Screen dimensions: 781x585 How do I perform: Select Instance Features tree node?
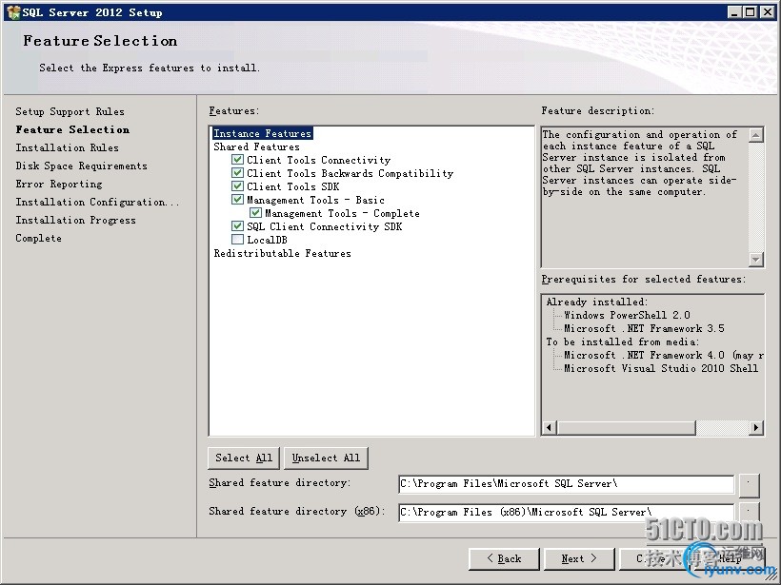pyautogui.click(x=263, y=133)
